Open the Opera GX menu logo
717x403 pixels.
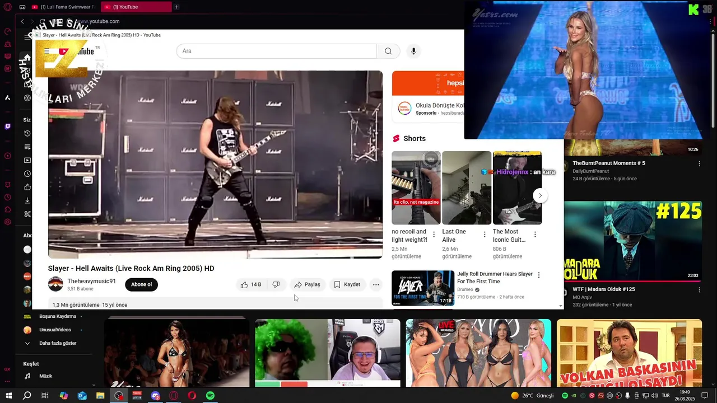8,7
